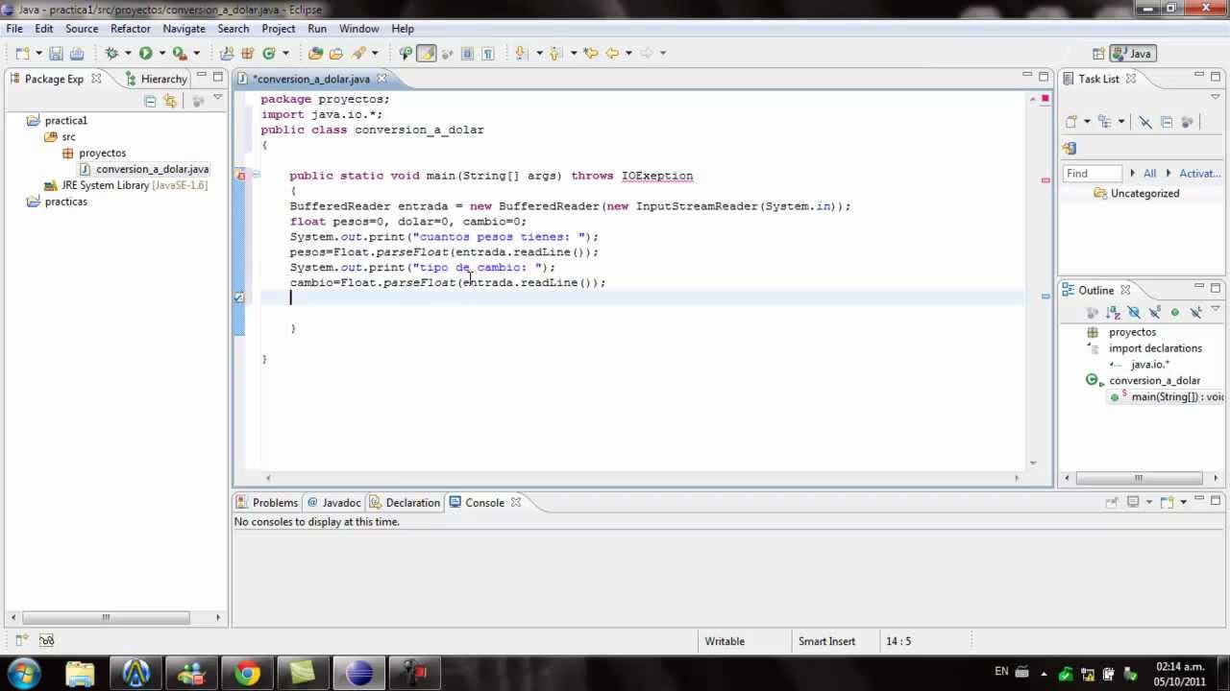Select practica1 project in tree

65,120
